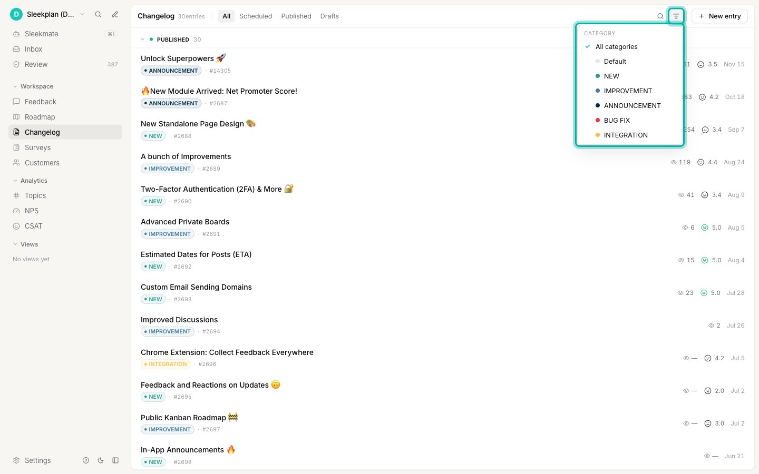
Task: Filter by INTEGRATION category
Action: (630, 135)
